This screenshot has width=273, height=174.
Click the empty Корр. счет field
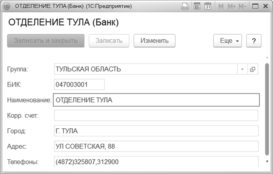click(x=156, y=115)
